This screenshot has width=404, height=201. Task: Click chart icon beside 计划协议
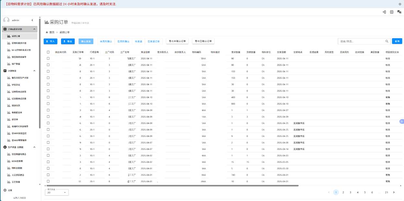click(9, 85)
